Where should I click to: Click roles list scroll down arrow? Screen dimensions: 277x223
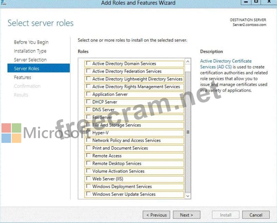[188, 196]
